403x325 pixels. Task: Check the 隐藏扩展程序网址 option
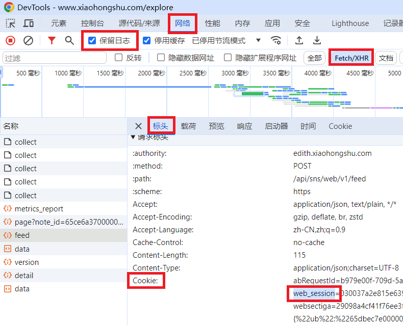tap(228, 58)
